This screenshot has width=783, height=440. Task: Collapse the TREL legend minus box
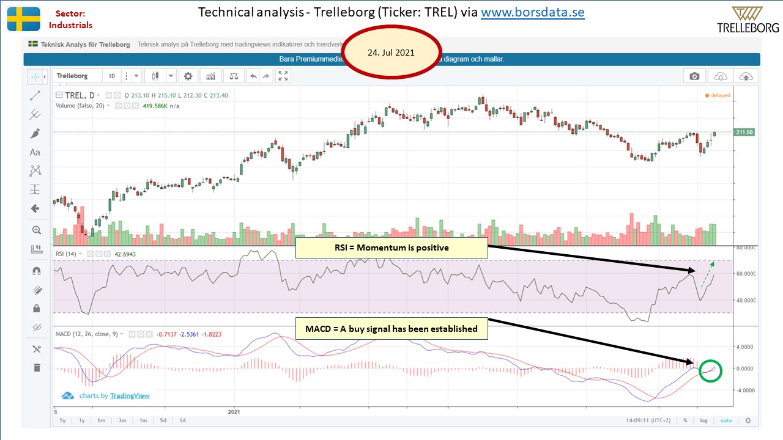[59, 95]
